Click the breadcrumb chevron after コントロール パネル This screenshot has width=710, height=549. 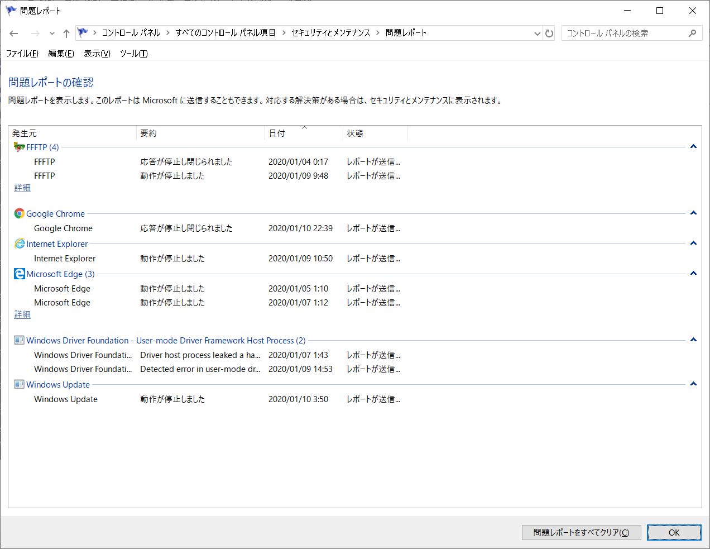coord(168,33)
